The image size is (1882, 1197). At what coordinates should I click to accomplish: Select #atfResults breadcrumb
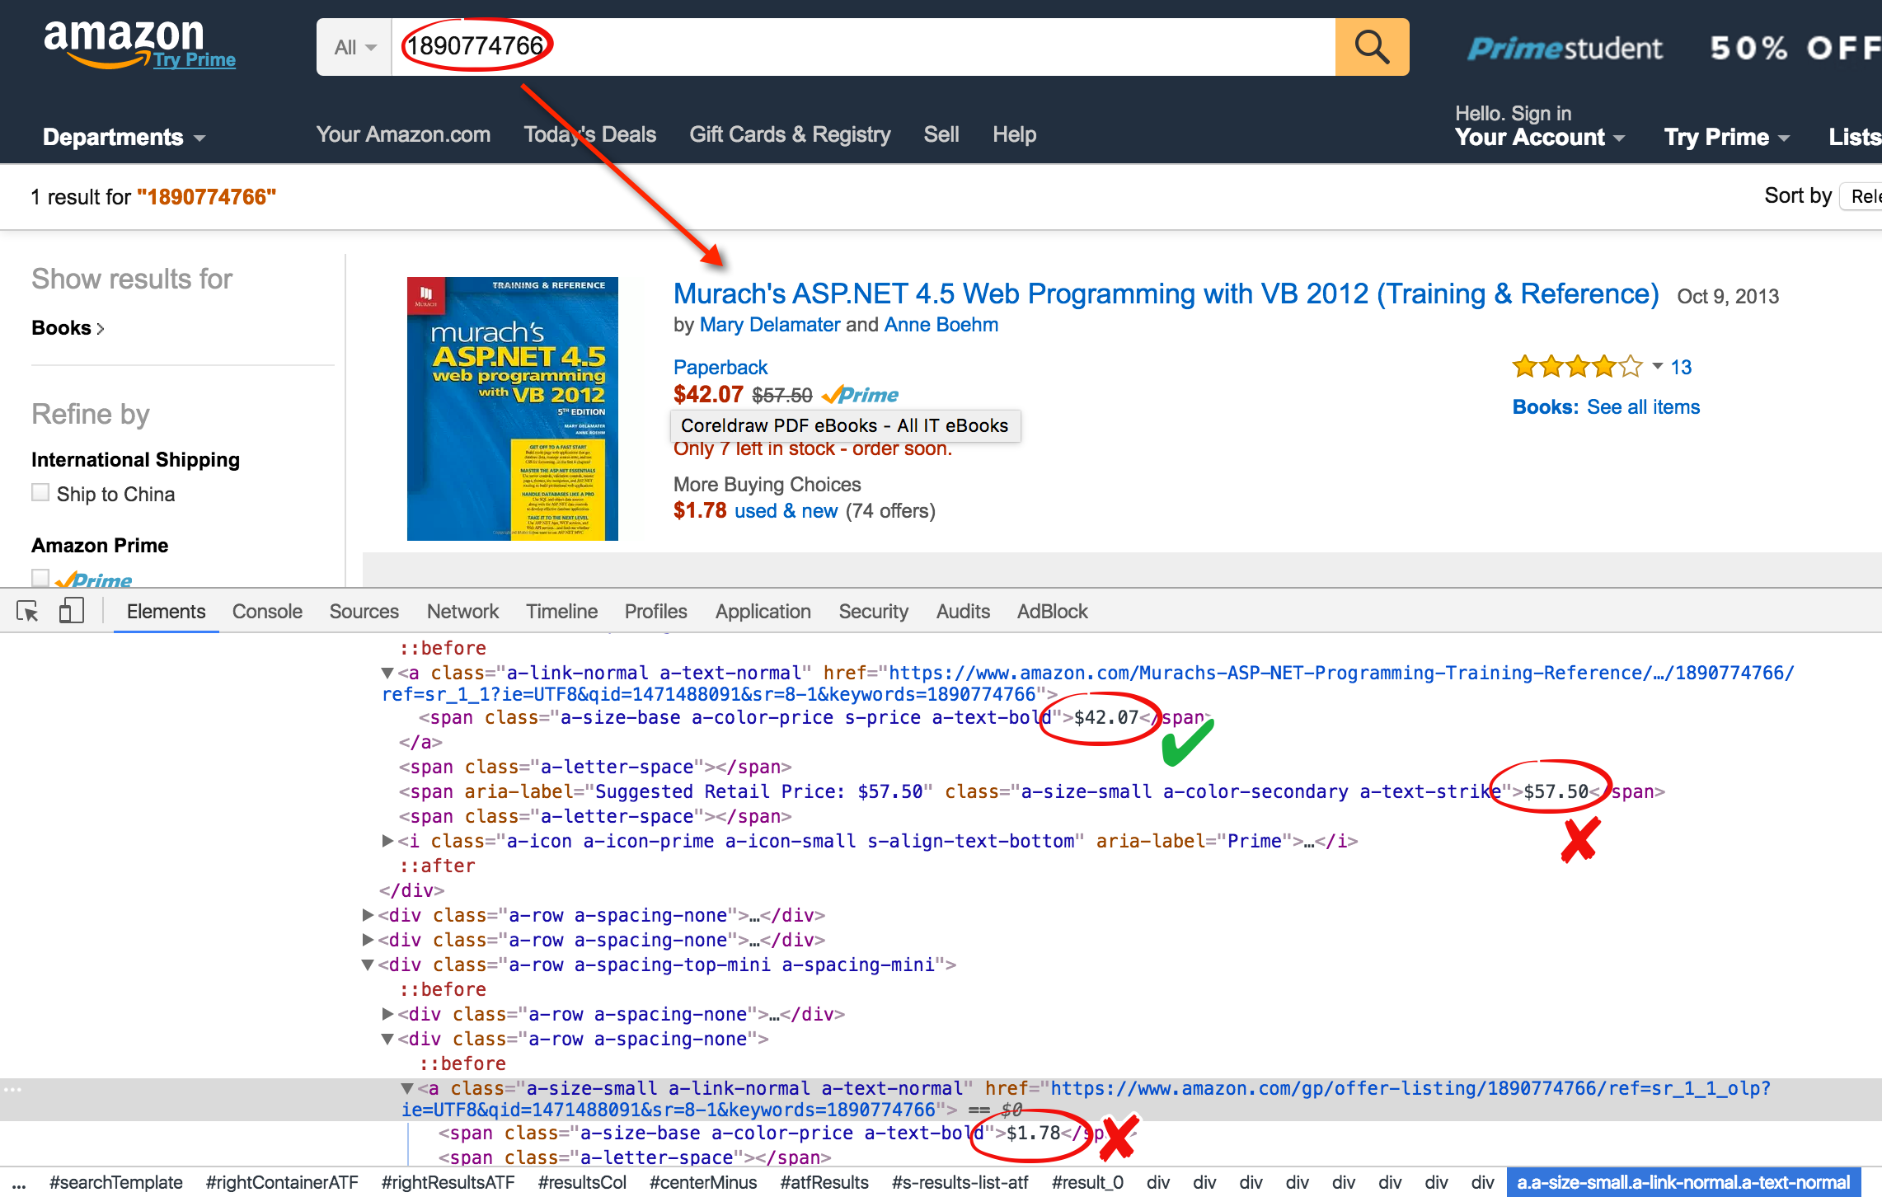click(x=824, y=1183)
